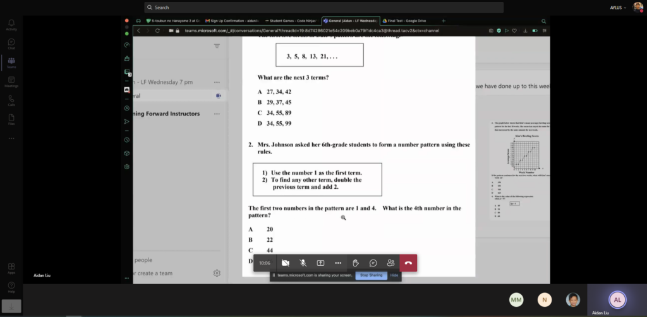Open more apps ellipsis in left rail
This screenshot has width=647, height=317.
click(11, 138)
